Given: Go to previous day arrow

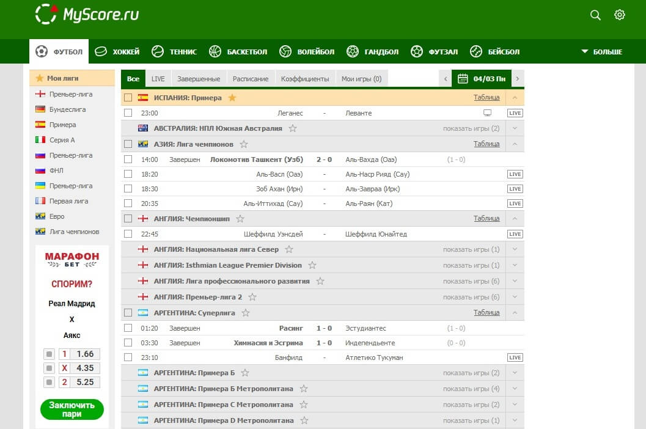Looking at the screenshot, I should pos(446,79).
